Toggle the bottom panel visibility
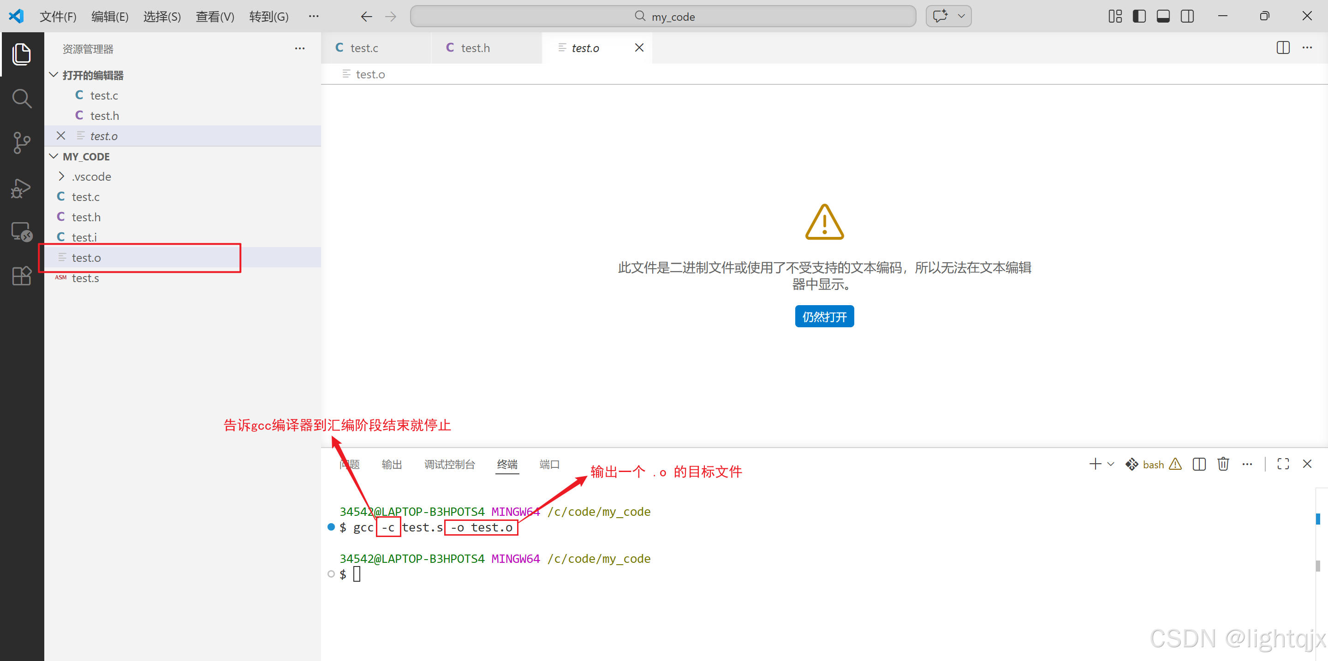Viewport: 1328px width, 661px height. pyautogui.click(x=1163, y=17)
